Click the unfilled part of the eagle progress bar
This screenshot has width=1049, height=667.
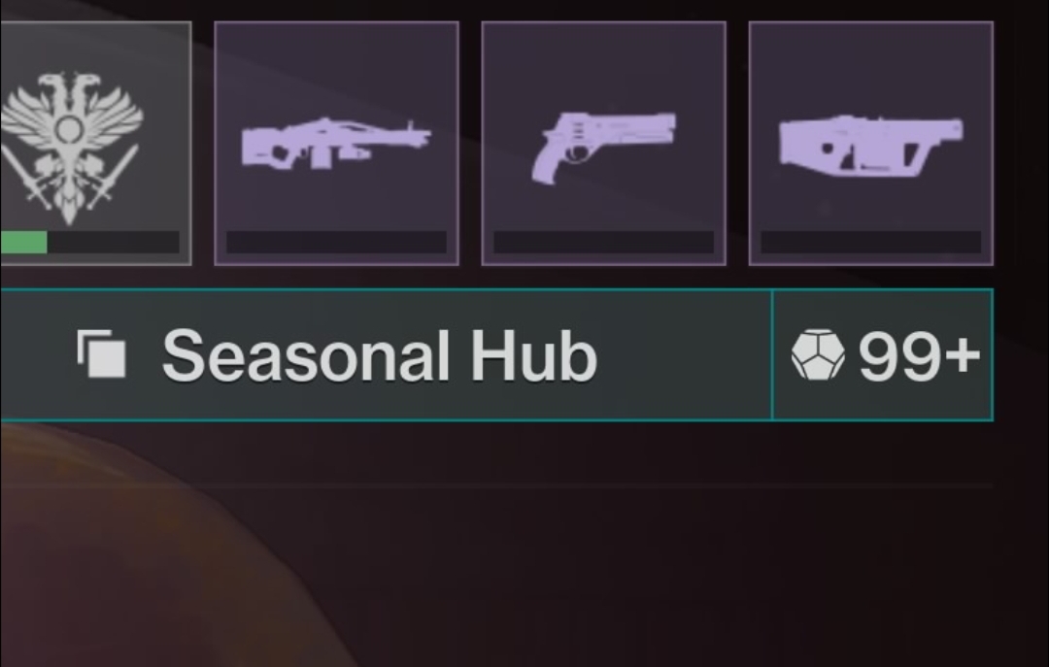[x=113, y=242]
